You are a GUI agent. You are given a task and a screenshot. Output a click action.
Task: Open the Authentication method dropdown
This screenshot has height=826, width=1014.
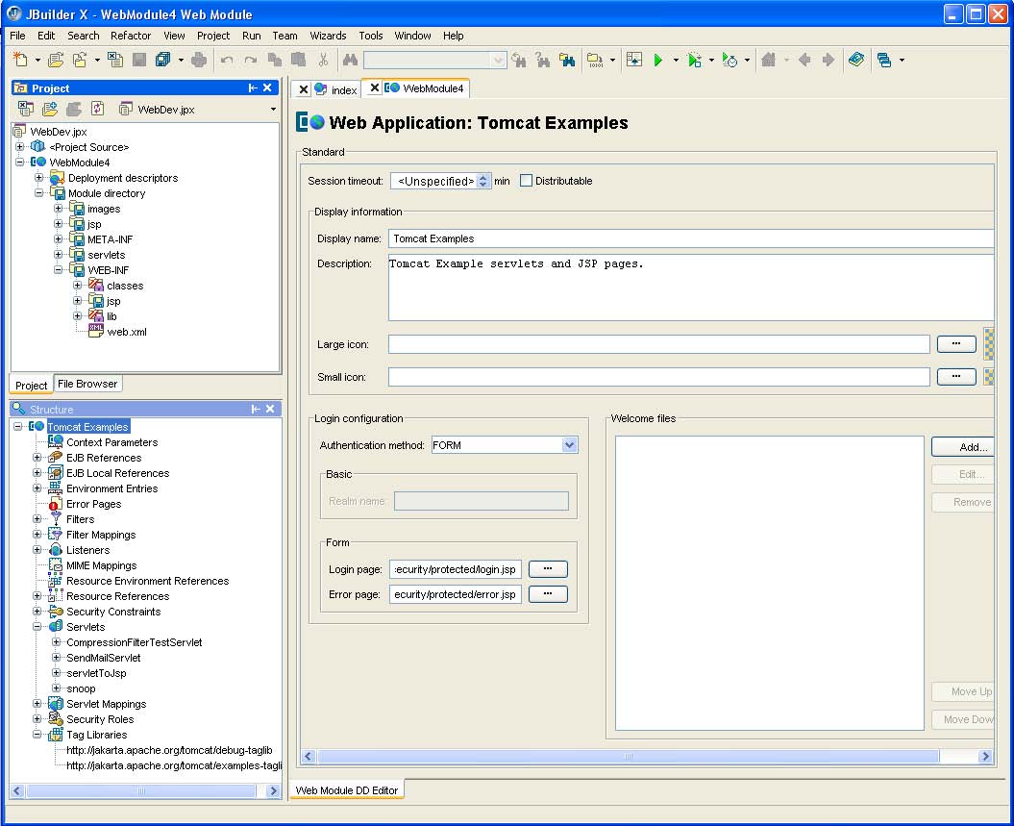(569, 445)
